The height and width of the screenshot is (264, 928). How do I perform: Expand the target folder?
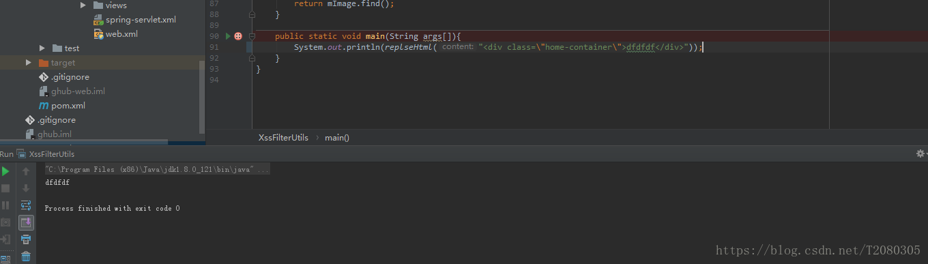29,63
